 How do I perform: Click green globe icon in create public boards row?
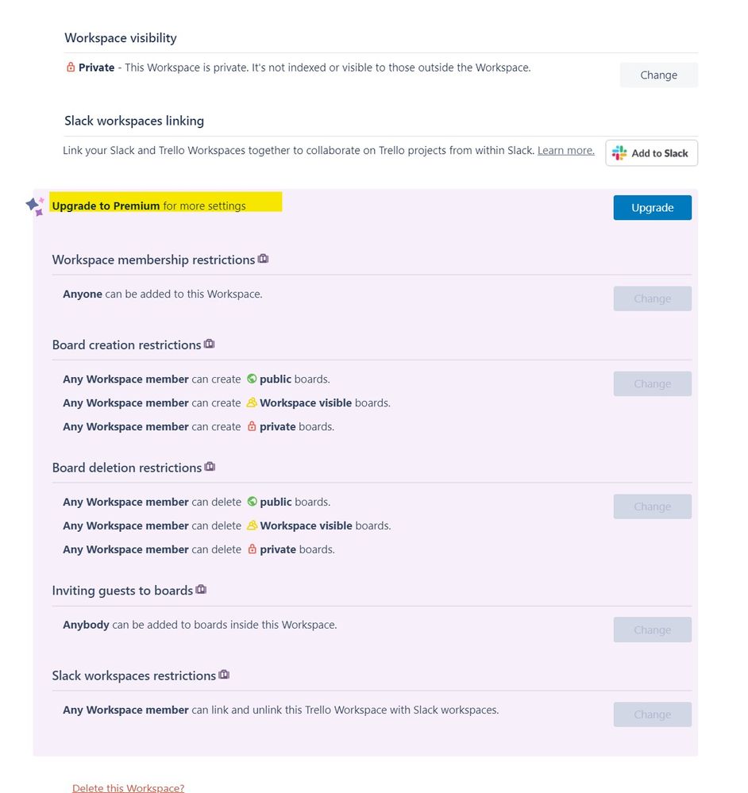click(x=252, y=379)
